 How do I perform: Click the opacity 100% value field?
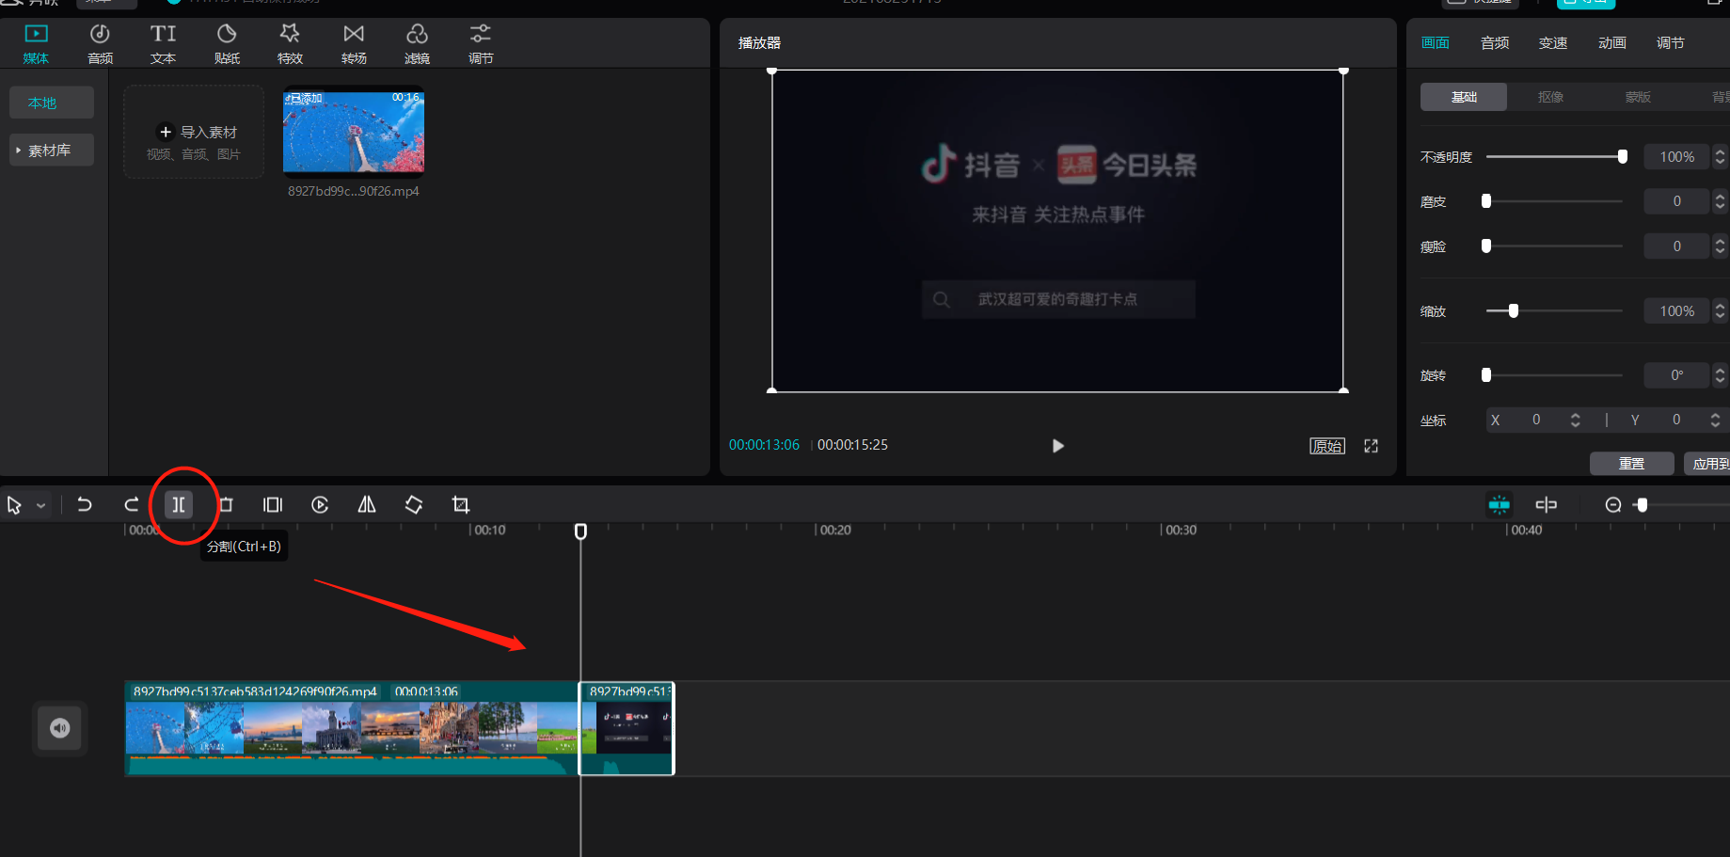tap(1677, 157)
